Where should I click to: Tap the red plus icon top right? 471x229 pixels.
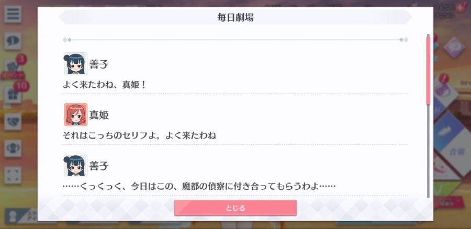(460, 7)
